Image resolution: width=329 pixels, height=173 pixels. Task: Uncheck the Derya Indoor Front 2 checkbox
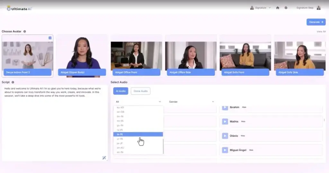50,38
